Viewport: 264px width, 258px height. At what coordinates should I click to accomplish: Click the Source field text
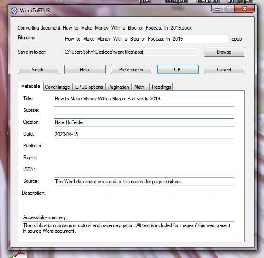[x=144, y=182]
